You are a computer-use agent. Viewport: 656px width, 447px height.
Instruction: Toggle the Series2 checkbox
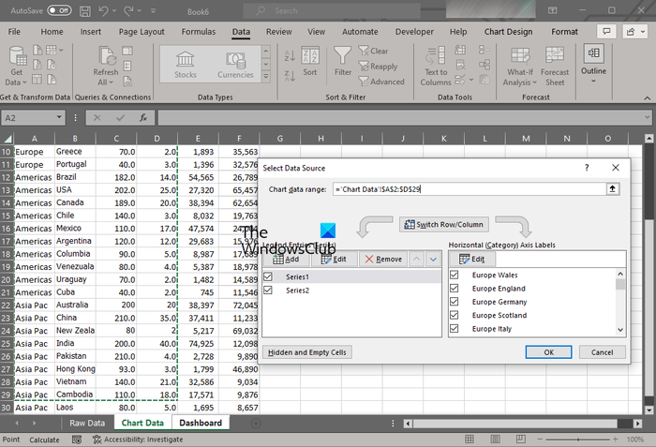pos(270,291)
